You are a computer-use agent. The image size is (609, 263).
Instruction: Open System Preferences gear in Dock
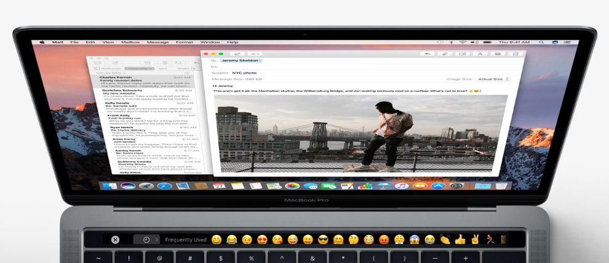456,186
